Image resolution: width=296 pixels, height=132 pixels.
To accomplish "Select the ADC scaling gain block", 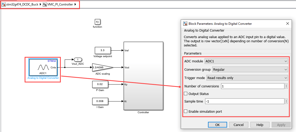I will (x=102, y=67).
